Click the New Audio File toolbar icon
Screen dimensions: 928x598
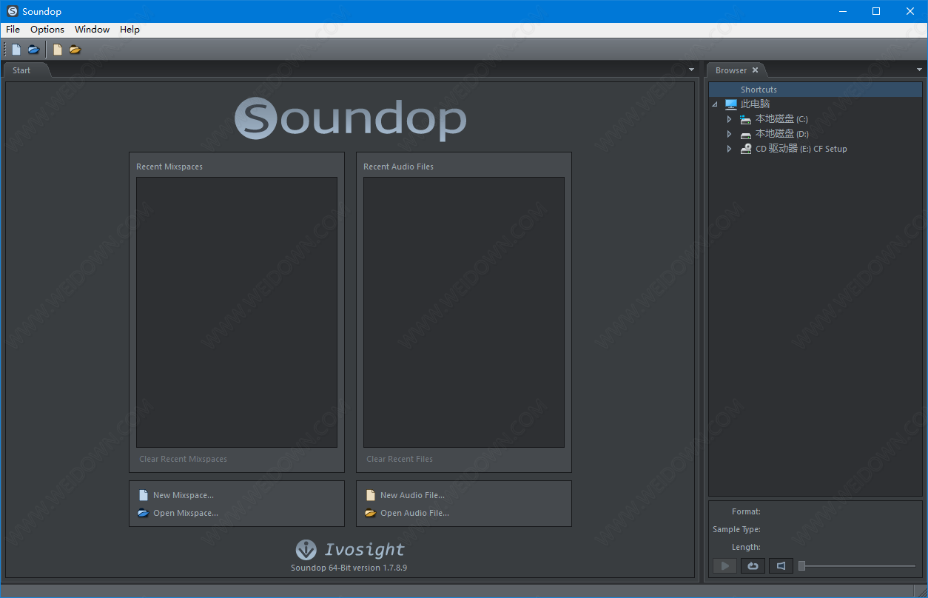pyautogui.click(x=58, y=50)
